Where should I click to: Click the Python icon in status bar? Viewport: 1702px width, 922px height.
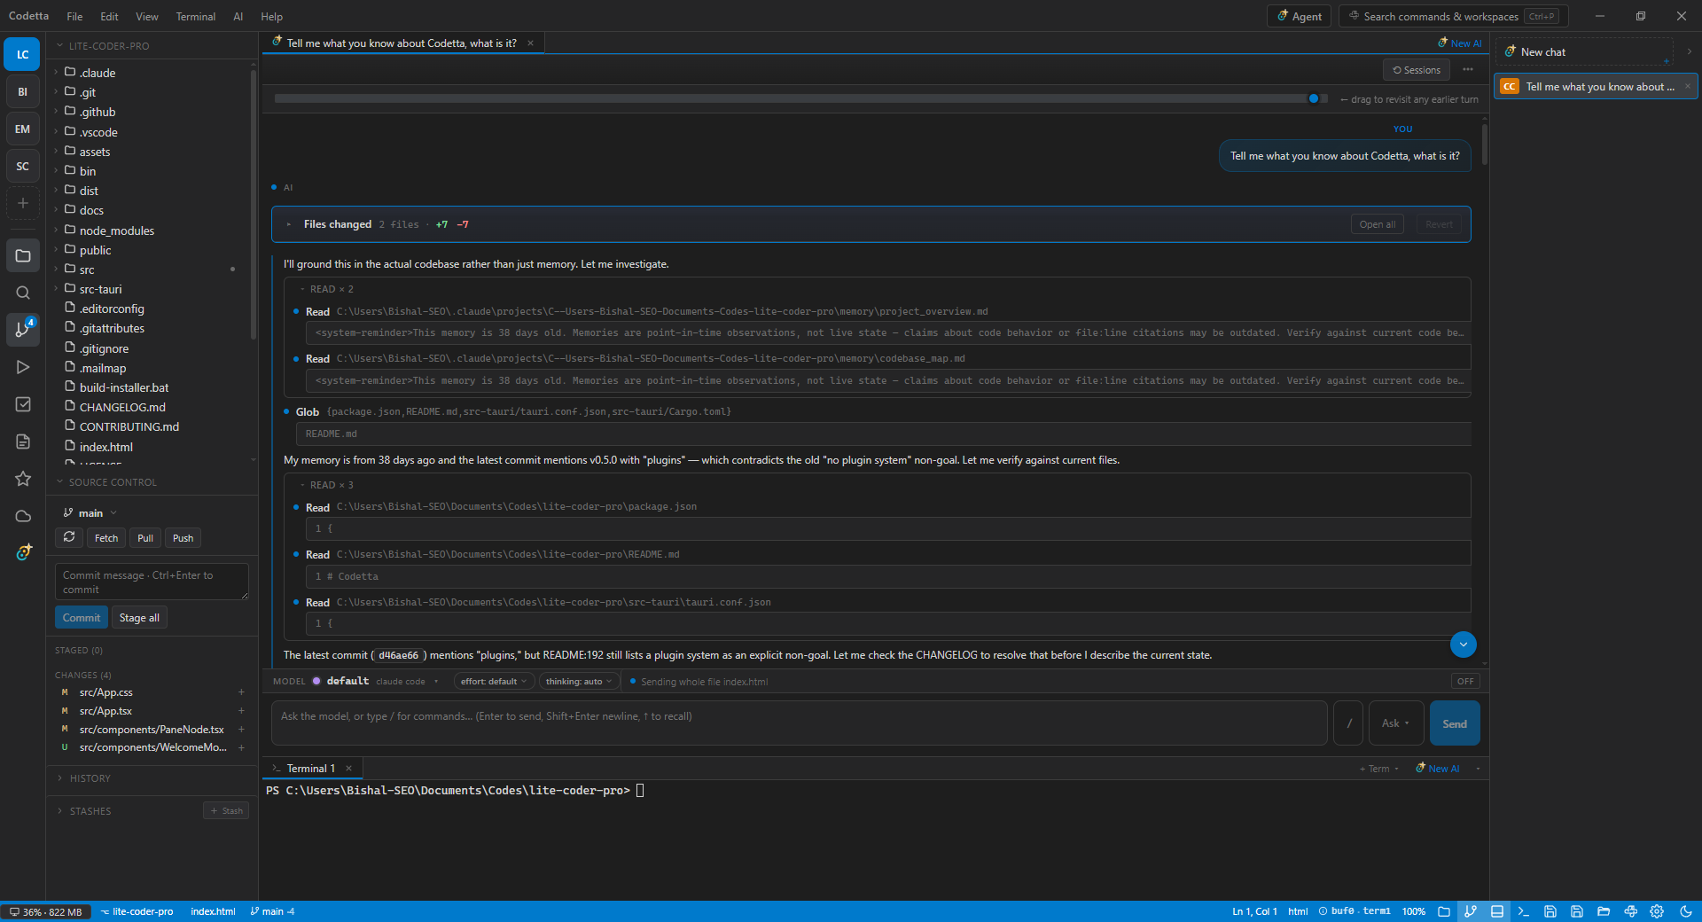coord(1630,911)
